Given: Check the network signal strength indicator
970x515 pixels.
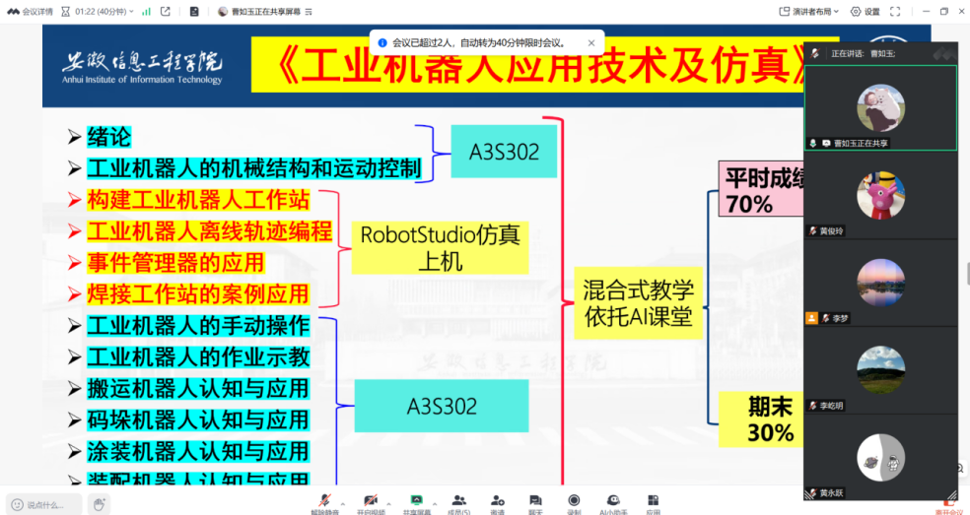Looking at the screenshot, I should coord(146,12).
